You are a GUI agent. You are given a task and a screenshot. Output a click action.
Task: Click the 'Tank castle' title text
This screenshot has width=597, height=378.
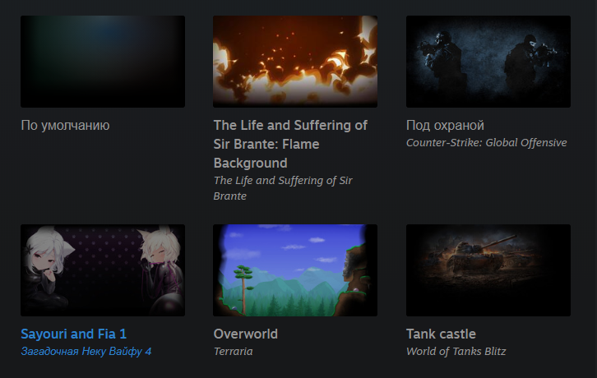(441, 334)
